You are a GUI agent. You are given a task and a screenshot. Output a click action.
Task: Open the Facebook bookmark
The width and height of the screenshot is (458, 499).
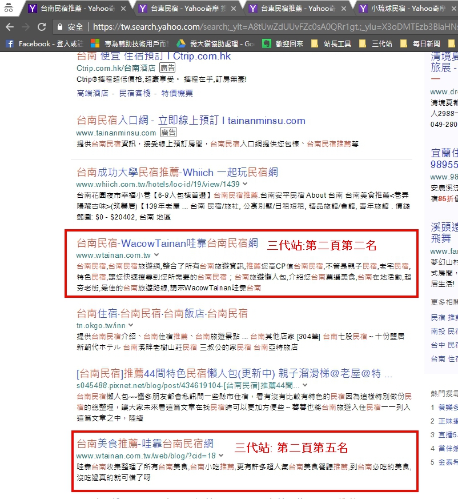point(44,43)
